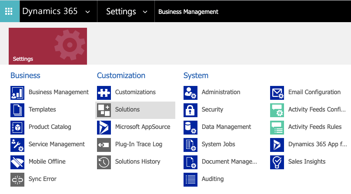Click the Sales Insights lightbulb icon

pyautogui.click(x=277, y=162)
